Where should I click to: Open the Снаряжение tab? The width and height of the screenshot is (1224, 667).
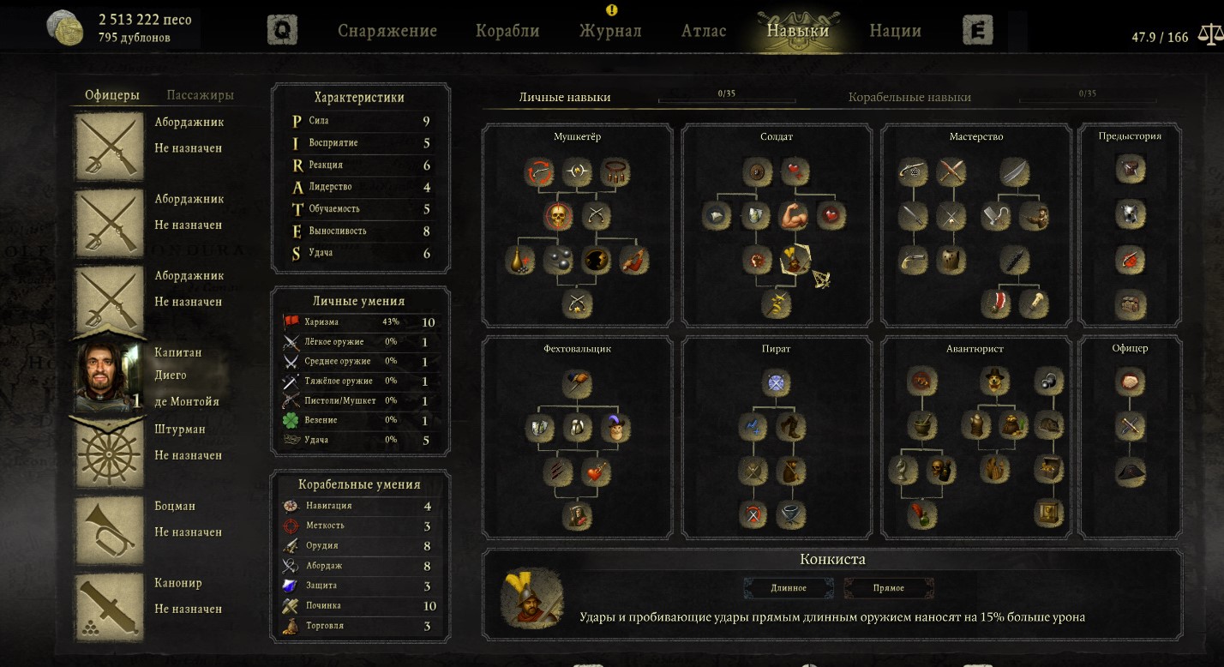click(x=387, y=31)
